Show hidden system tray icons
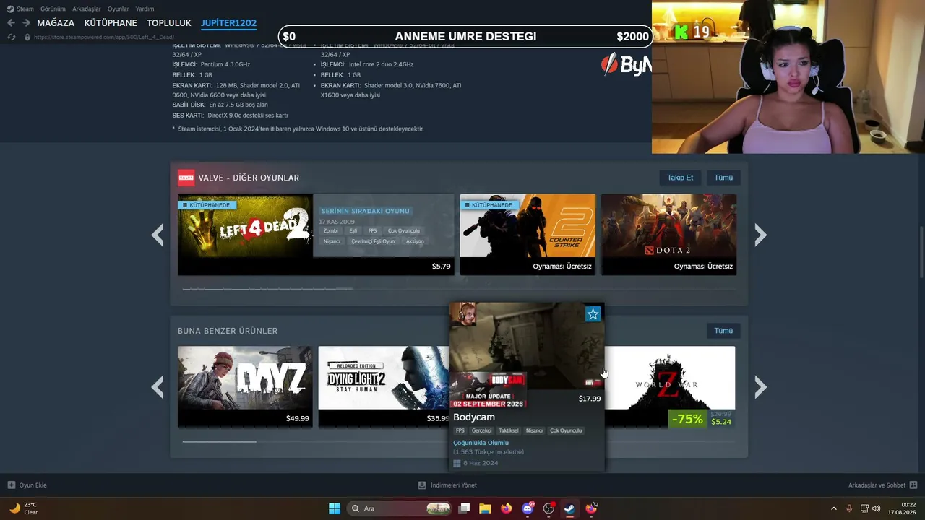 (x=833, y=508)
